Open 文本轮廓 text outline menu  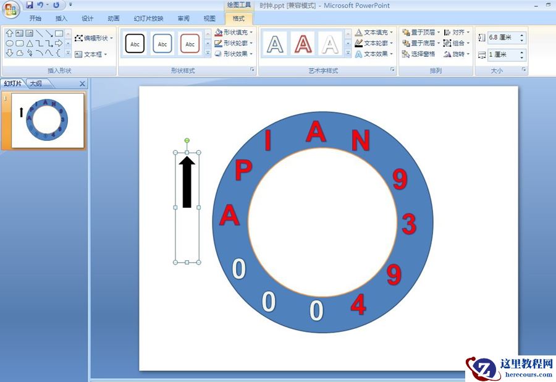click(374, 43)
